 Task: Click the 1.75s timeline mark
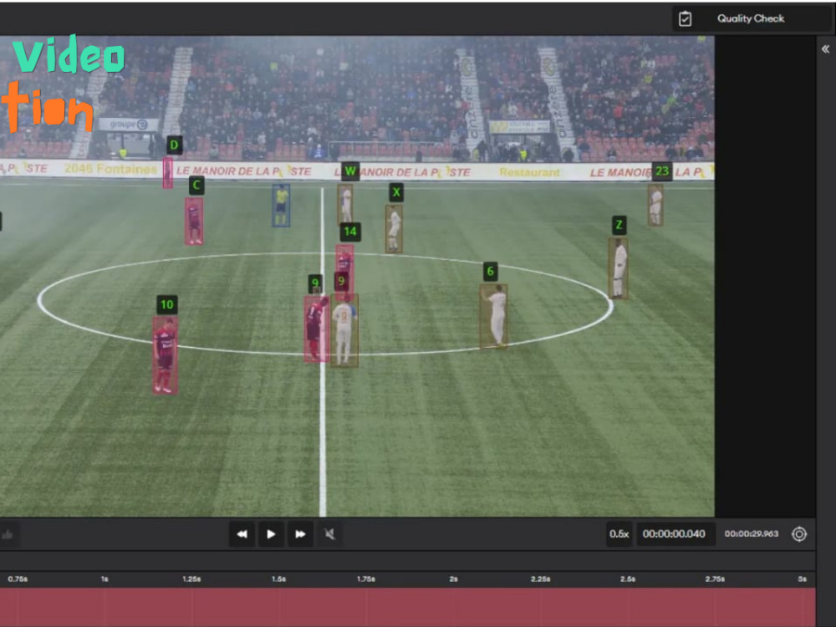click(x=366, y=579)
